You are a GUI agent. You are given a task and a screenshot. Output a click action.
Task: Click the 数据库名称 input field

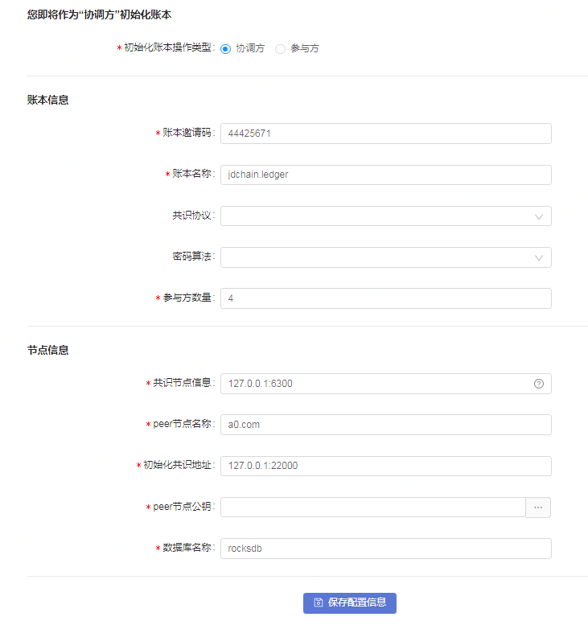pos(386,549)
